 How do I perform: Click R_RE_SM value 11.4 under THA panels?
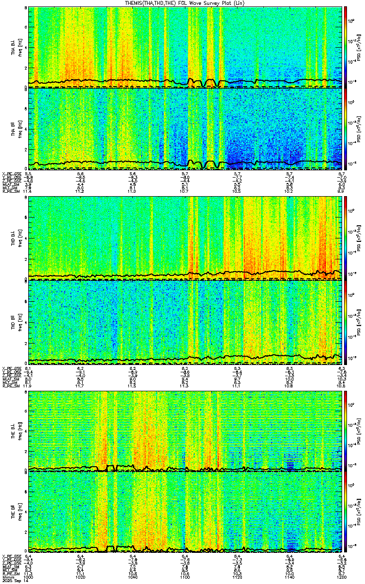point(28,192)
